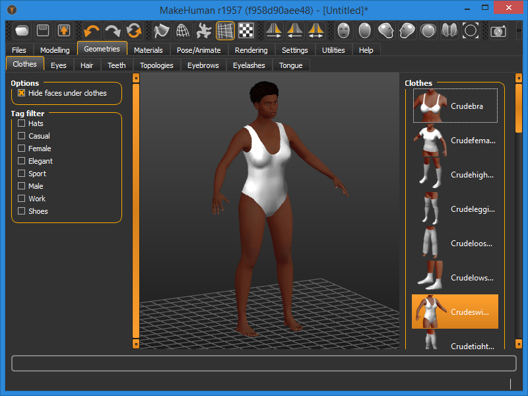The image size is (528, 396).
Task: Select the Crudebra clothing item
Action: 455,106
